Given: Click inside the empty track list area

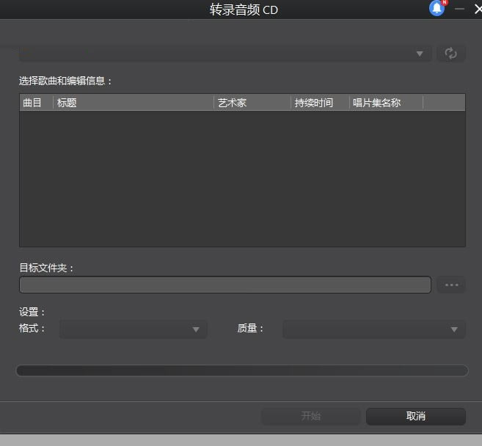Looking at the screenshot, I should click(242, 178).
